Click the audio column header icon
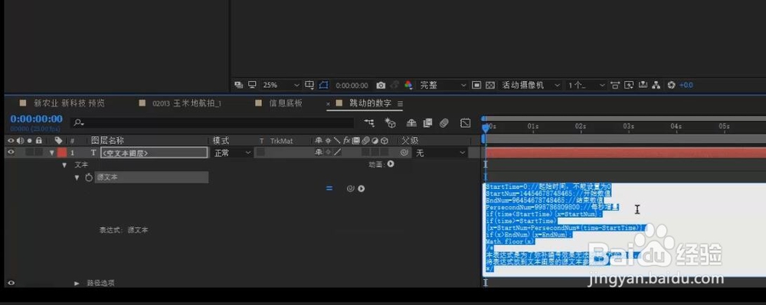The image size is (766, 305). [x=20, y=141]
